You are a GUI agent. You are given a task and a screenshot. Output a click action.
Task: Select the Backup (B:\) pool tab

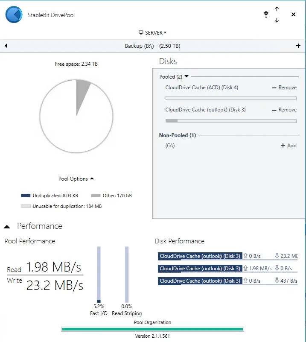pyautogui.click(x=153, y=46)
